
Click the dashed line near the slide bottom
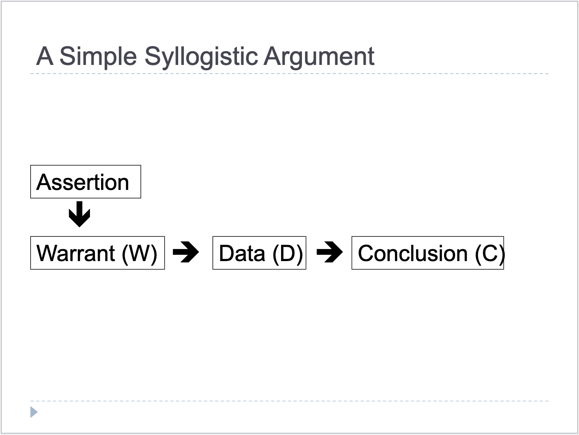(289, 401)
